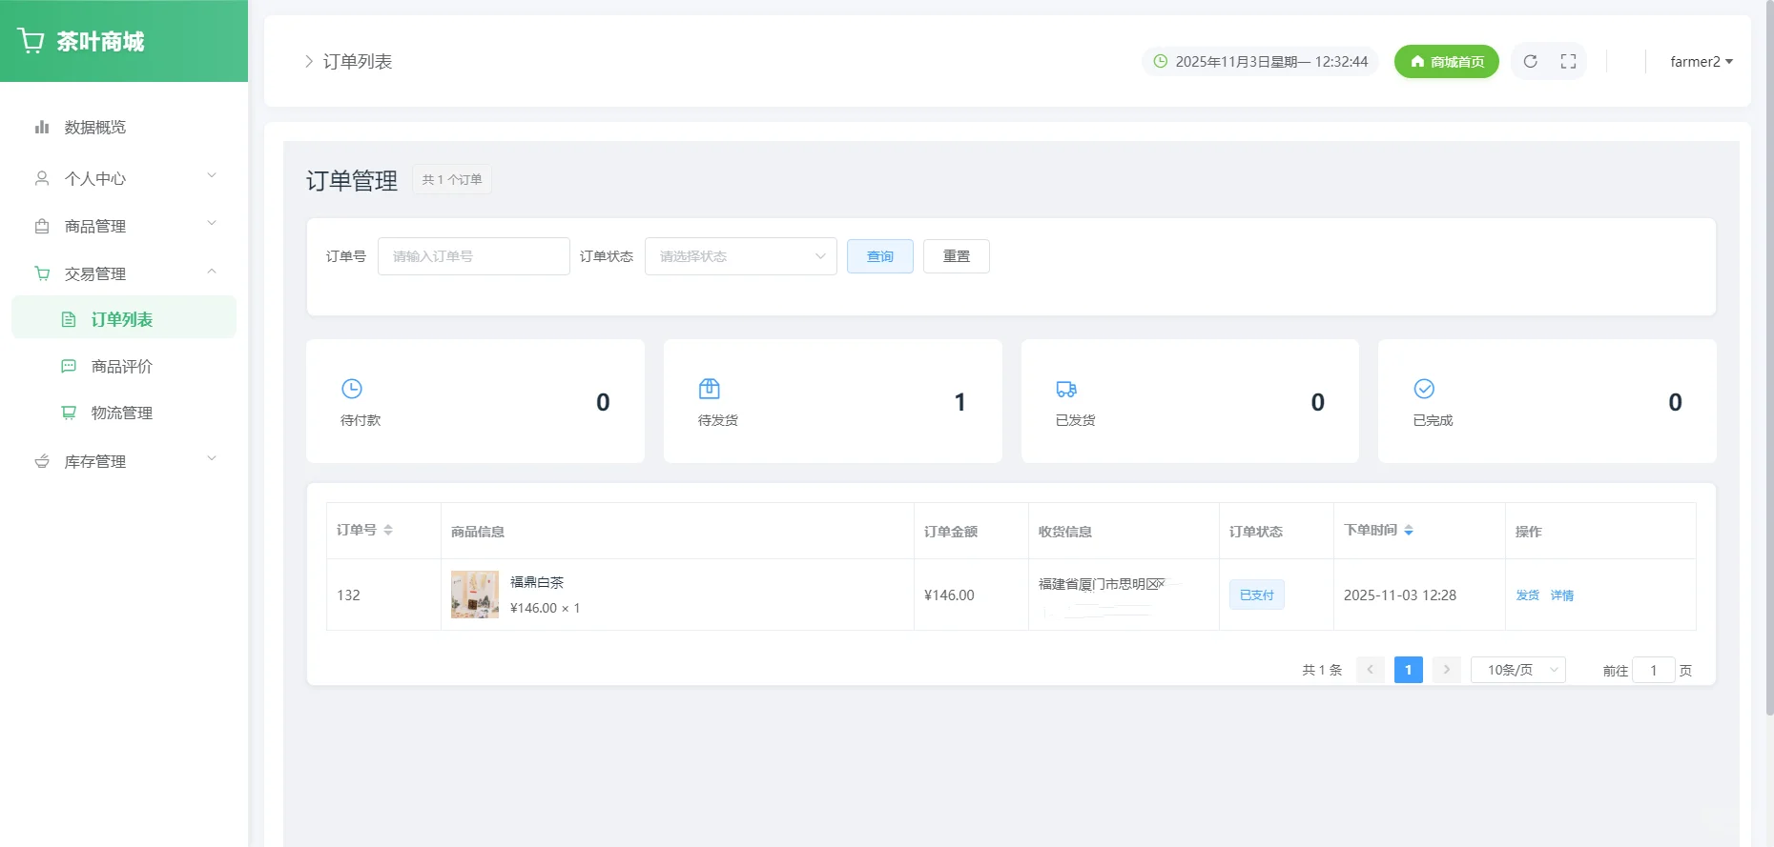Click the 共 1 条 pagination total
Viewport: 1774px width, 847px height.
click(x=1322, y=670)
